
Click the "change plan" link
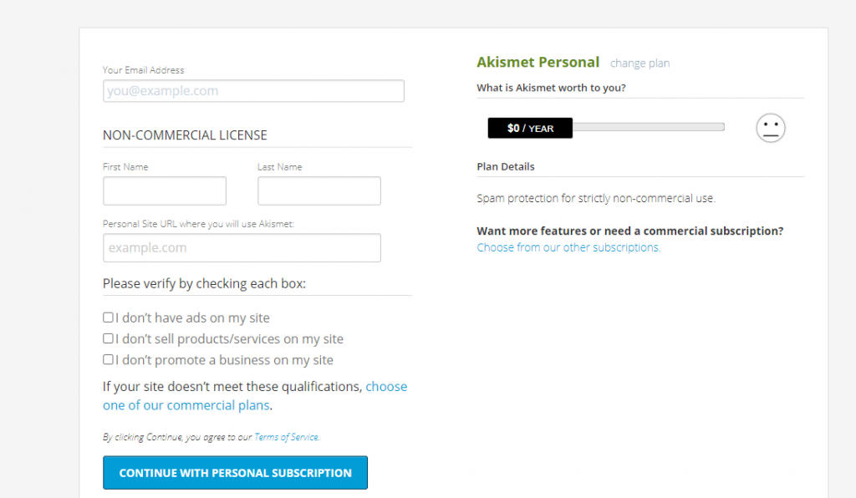click(639, 64)
